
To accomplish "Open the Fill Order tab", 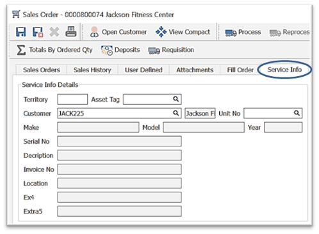I will click(240, 70).
